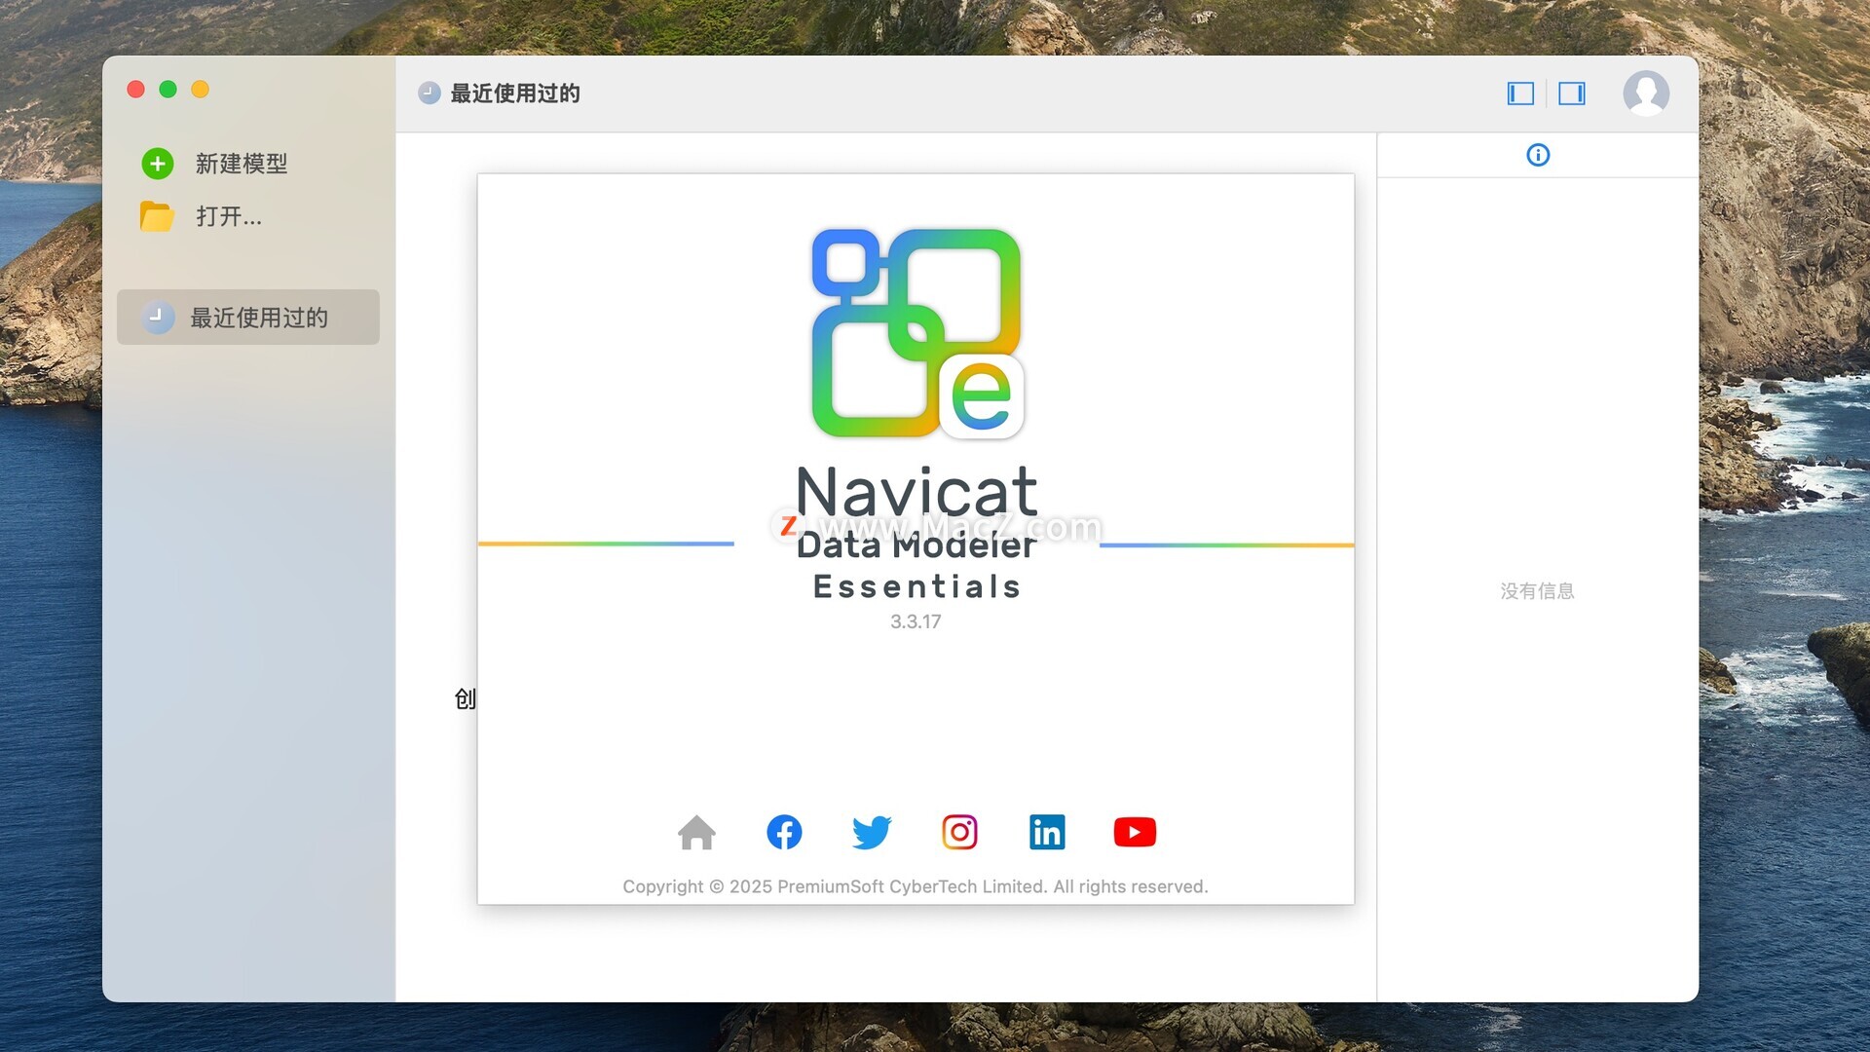Toggle the left sidebar panel visibility

click(x=1520, y=94)
